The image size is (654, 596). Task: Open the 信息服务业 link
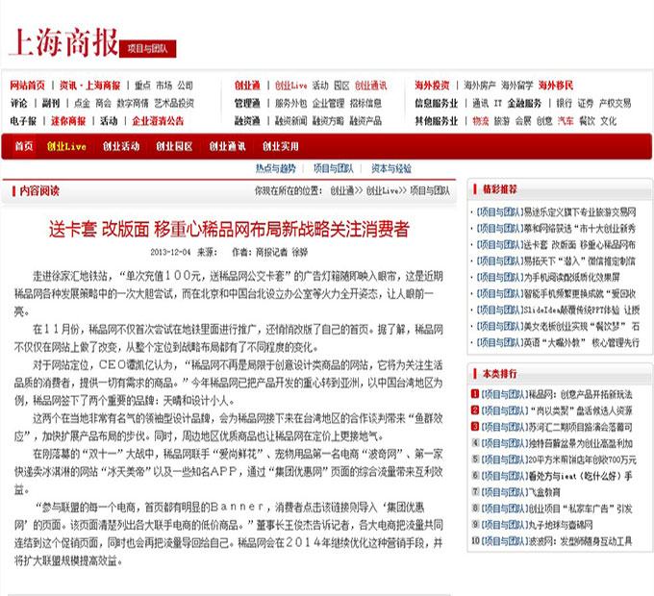437,104
